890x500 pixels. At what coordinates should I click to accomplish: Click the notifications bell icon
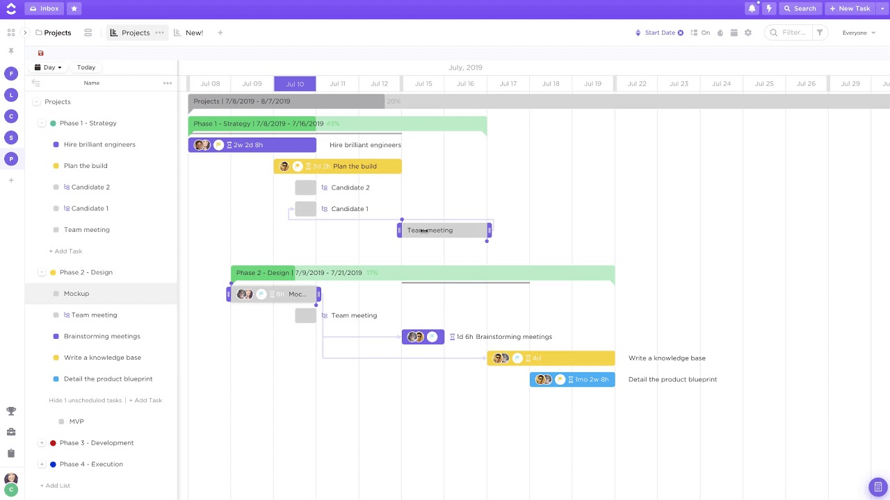(x=752, y=8)
